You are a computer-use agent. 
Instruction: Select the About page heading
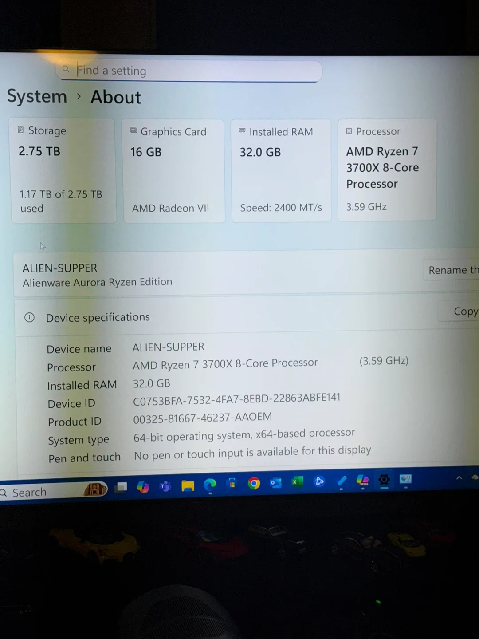click(115, 97)
